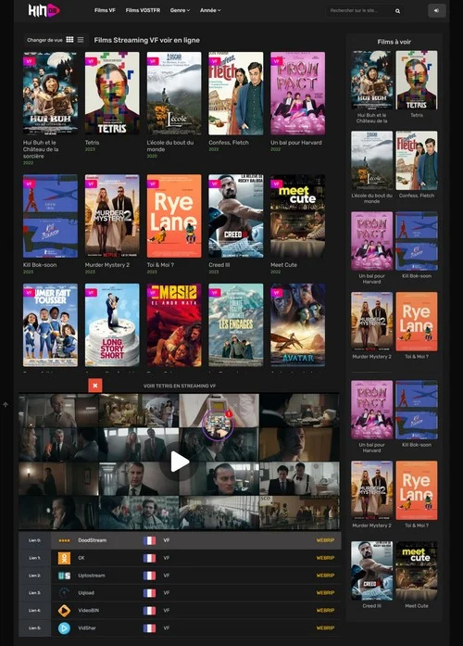The width and height of the screenshot is (463, 646).
Task: Open Creed III thumbnail in Films à voir sidebar
Action: click(x=371, y=571)
